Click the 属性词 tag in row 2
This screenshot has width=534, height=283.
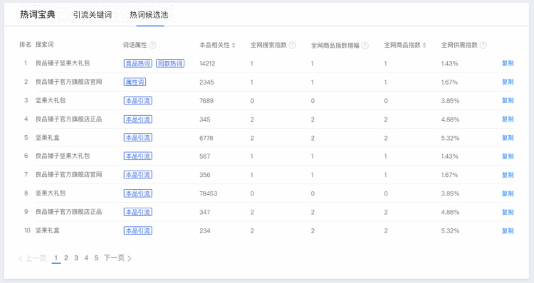(x=135, y=82)
